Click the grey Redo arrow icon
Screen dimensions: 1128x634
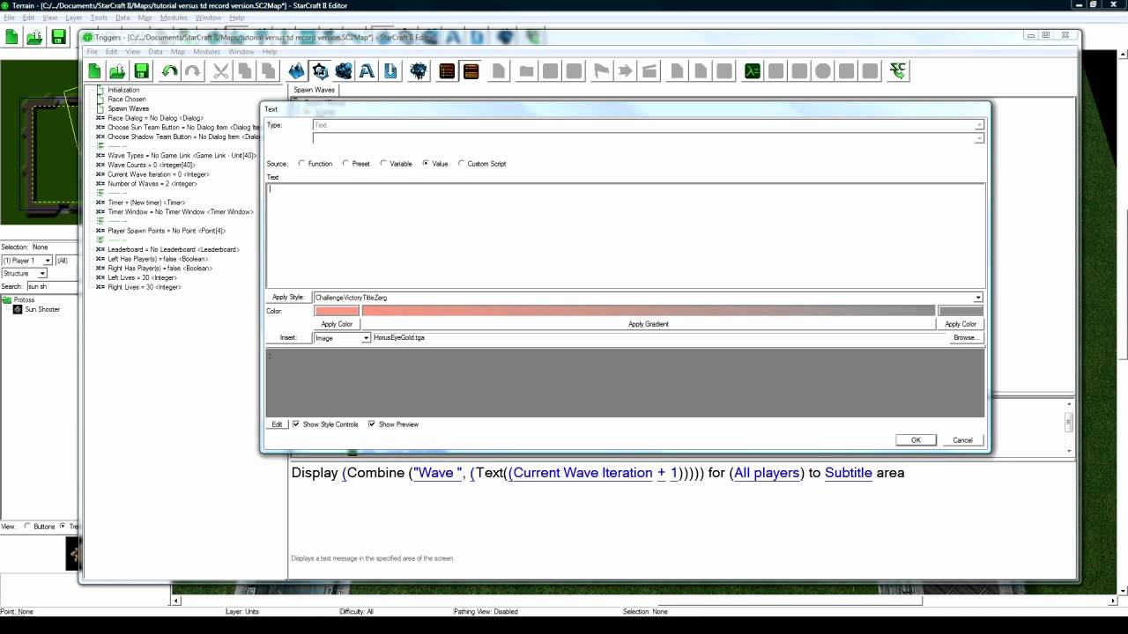(x=192, y=71)
